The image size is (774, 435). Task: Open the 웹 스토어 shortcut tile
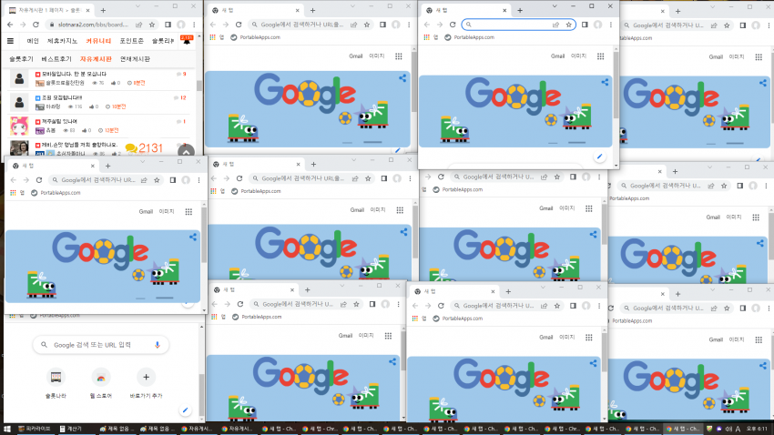101,383
